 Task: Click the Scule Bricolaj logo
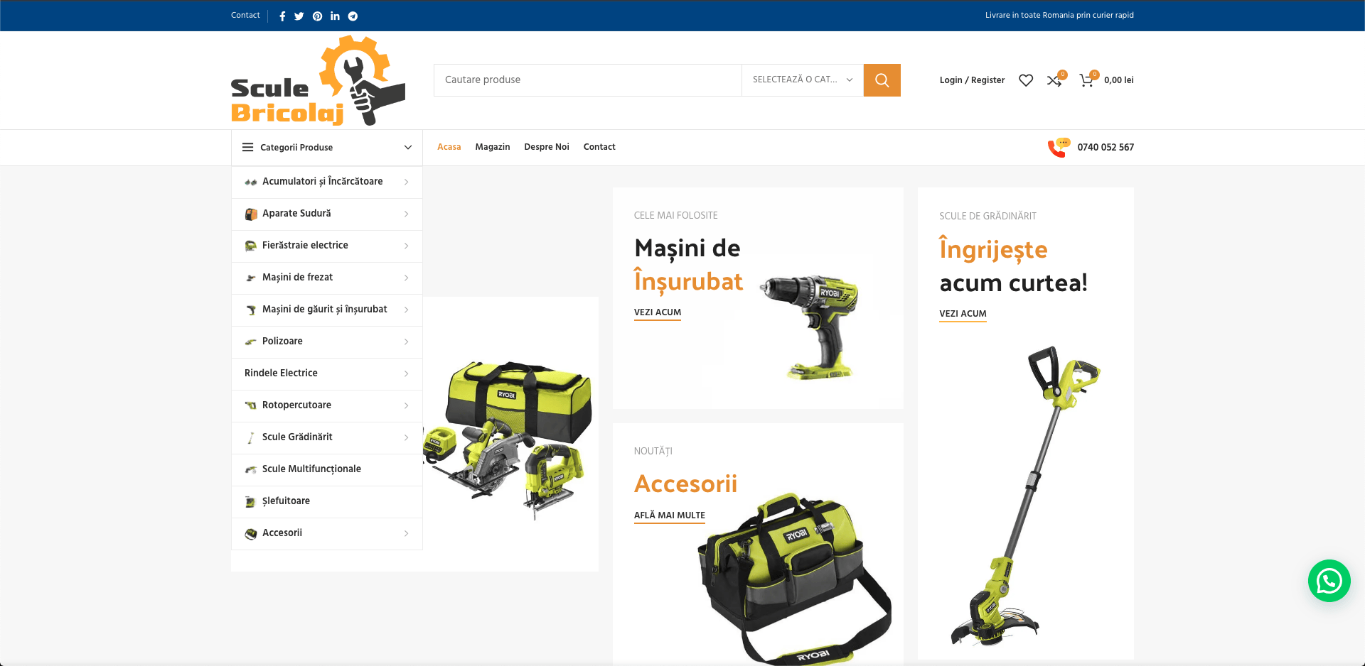[318, 80]
